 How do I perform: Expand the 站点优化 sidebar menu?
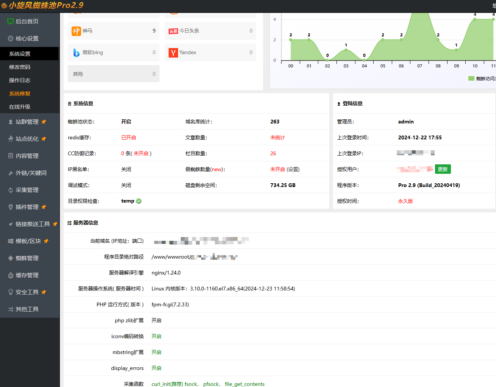[27, 139]
